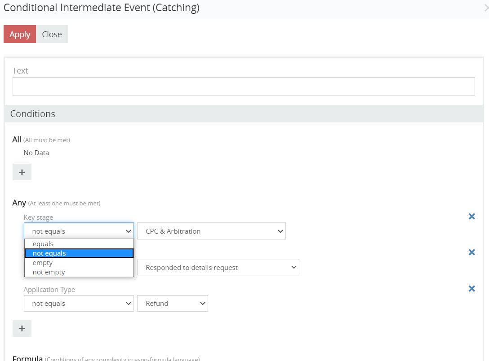Viewport: 489px width, 361px height.
Task: Expand the 'Responded to details request' dropdown
Action: 218,268
